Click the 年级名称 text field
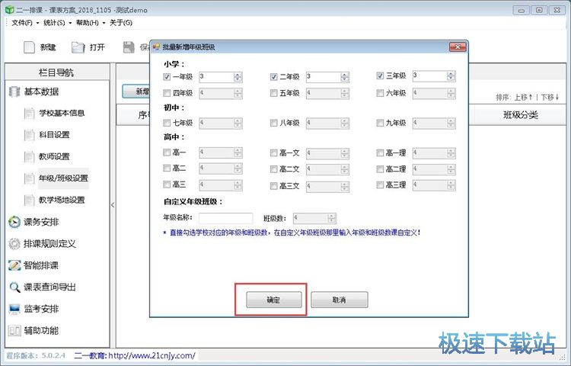The image size is (571, 366). [226, 218]
